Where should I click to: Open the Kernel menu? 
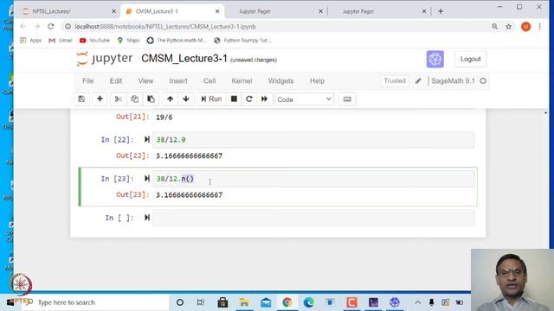[x=242, y=80]
